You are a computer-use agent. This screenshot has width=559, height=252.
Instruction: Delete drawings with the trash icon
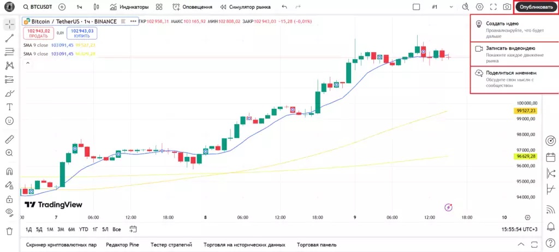[10, 231]
